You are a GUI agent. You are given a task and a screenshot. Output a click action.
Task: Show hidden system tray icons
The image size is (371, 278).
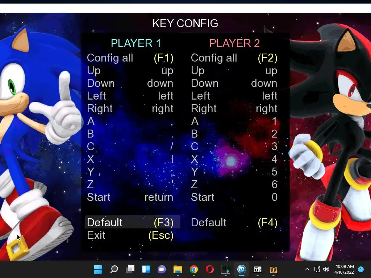[x=307, y=269]
